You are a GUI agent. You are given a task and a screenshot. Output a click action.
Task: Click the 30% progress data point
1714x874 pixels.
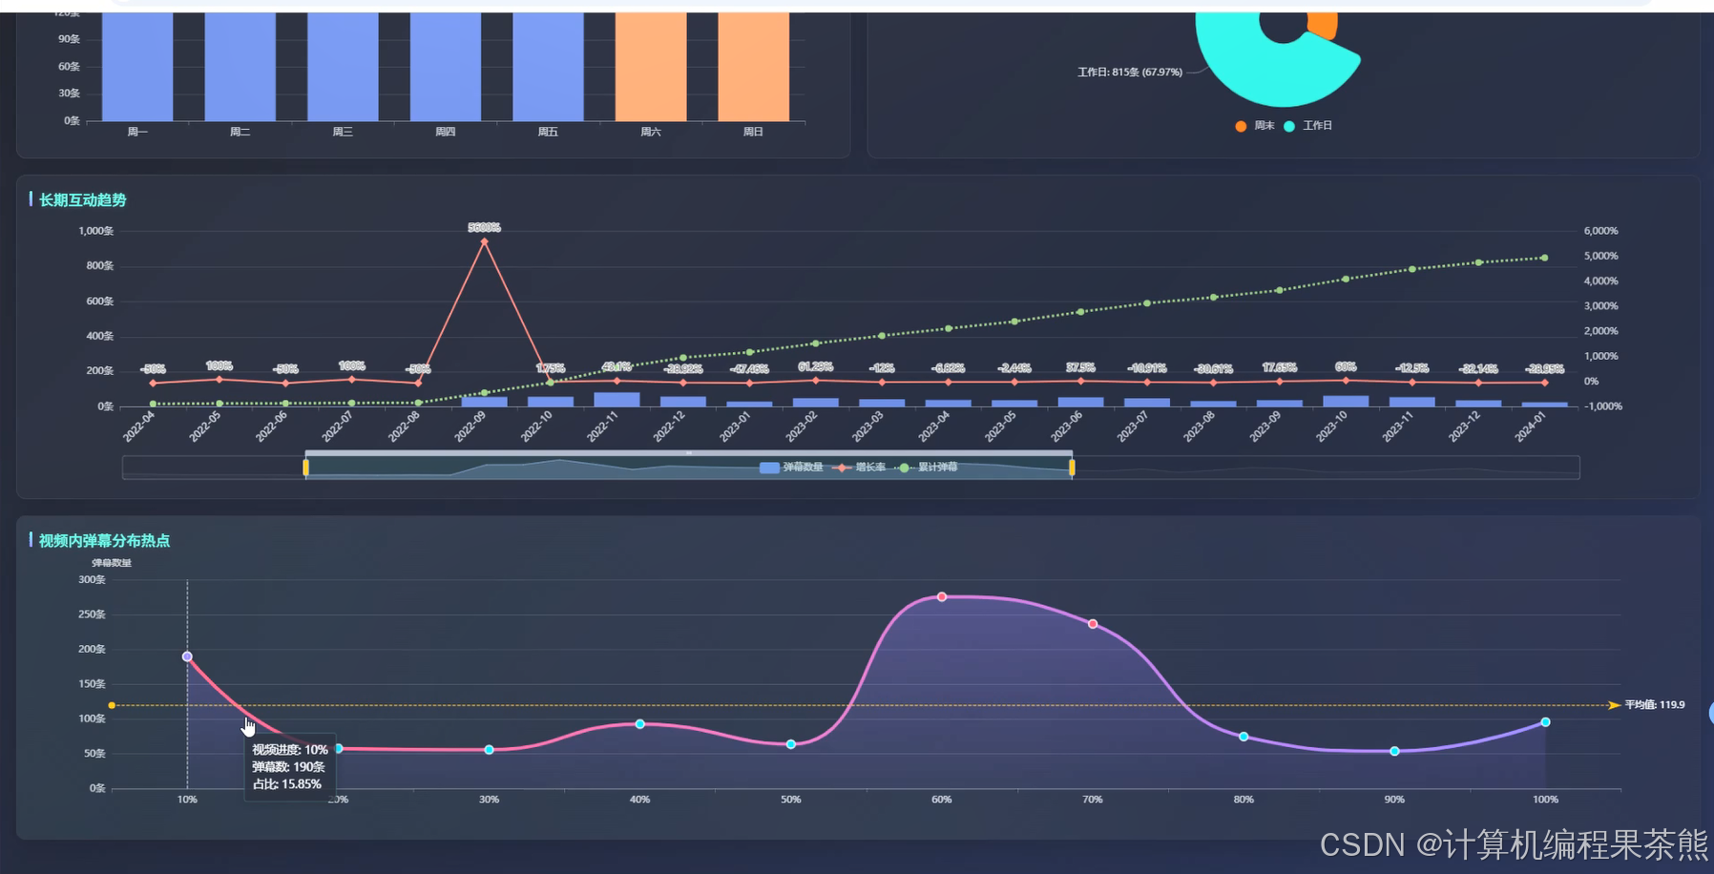pos(490,750)
